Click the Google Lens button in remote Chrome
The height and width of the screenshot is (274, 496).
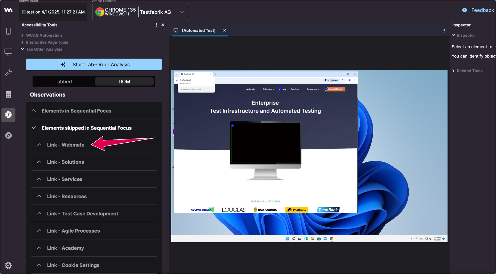tap(331, 80)
